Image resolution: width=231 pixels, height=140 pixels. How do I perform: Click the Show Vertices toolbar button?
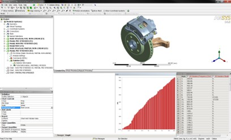click(x=7, y=11)
